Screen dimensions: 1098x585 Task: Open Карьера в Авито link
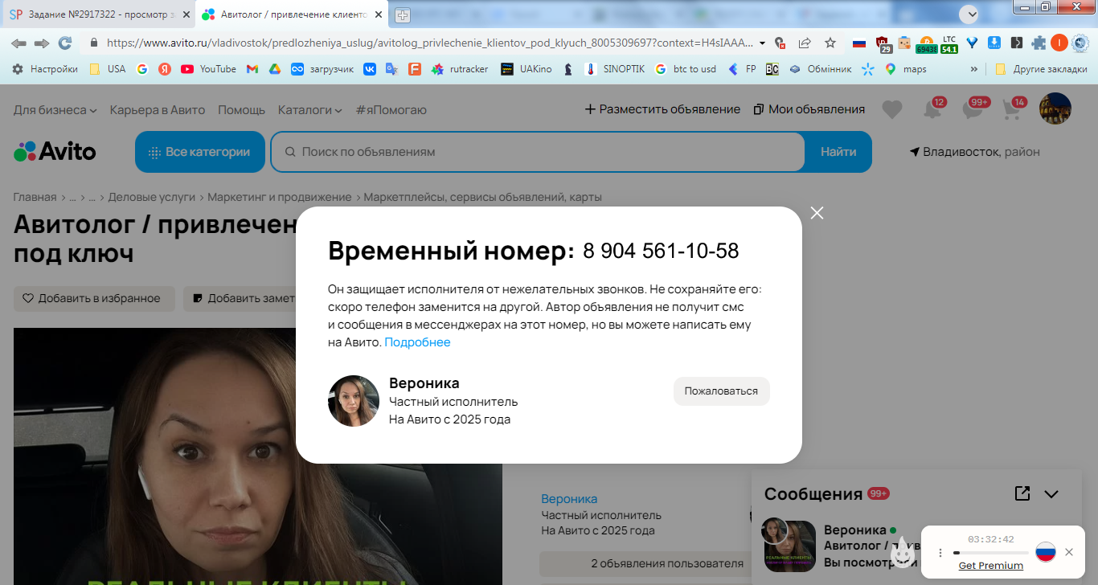[158, 109]
